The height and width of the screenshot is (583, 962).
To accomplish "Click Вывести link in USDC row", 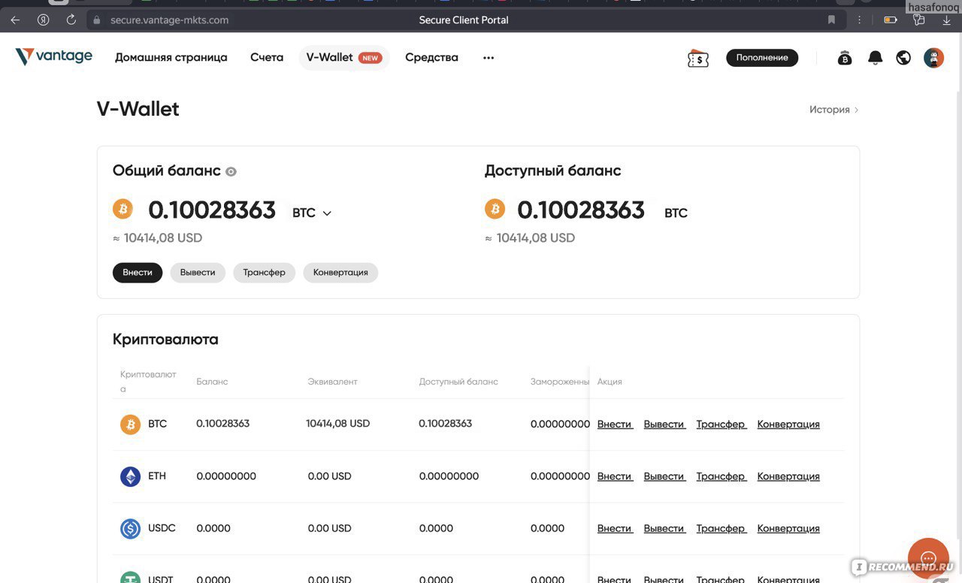I will (x=664, y=528).
